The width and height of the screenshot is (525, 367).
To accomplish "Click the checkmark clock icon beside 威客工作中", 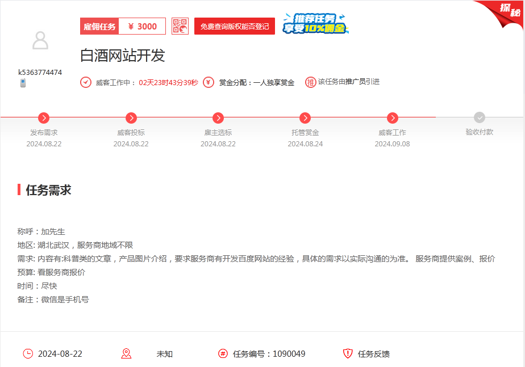I will [86, 82].
